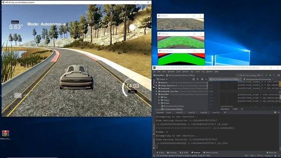Open the Run tool window tab
The height and width of the screenshot is (158, 281).
coord(160,153)
